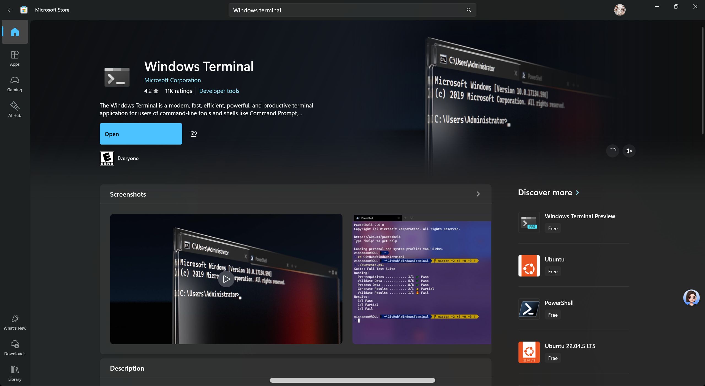
Task: Click Free under Windows Terminal Preview
Action: pyautogui.click(x=553, y=228)
